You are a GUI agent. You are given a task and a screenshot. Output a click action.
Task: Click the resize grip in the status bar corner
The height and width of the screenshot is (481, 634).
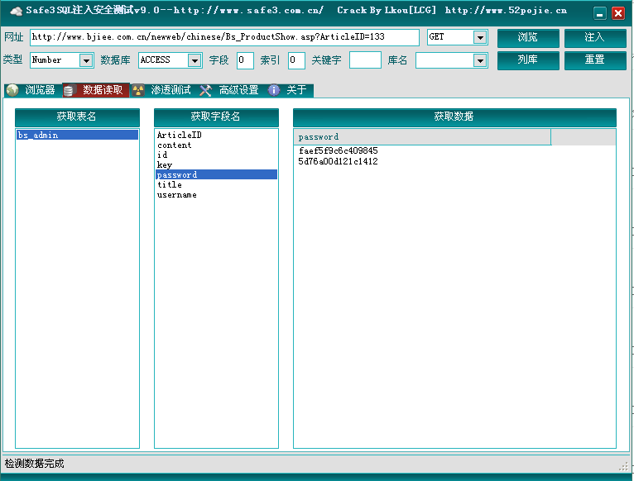point(623,466)
